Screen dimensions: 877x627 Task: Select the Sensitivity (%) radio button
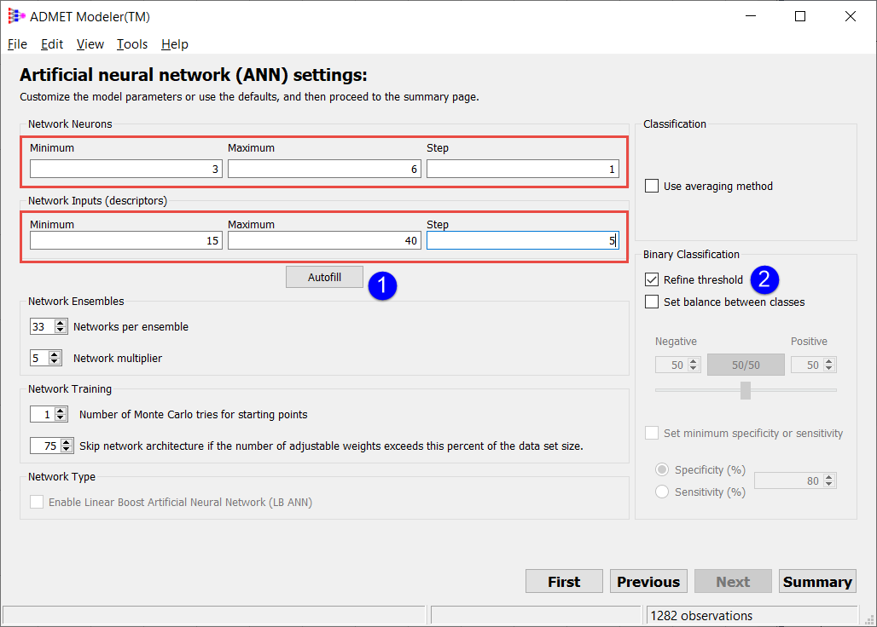tap(662, 492)
